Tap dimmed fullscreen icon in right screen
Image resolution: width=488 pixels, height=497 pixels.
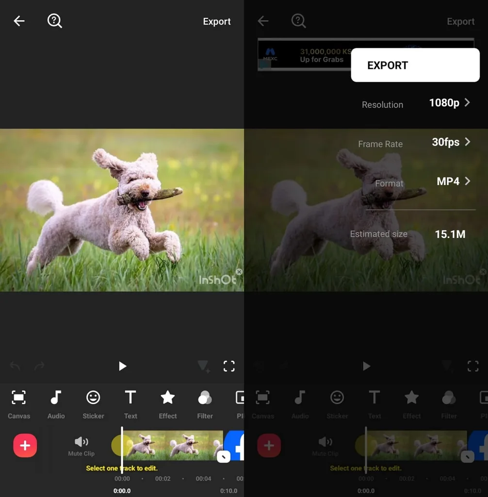click(473, 366)
